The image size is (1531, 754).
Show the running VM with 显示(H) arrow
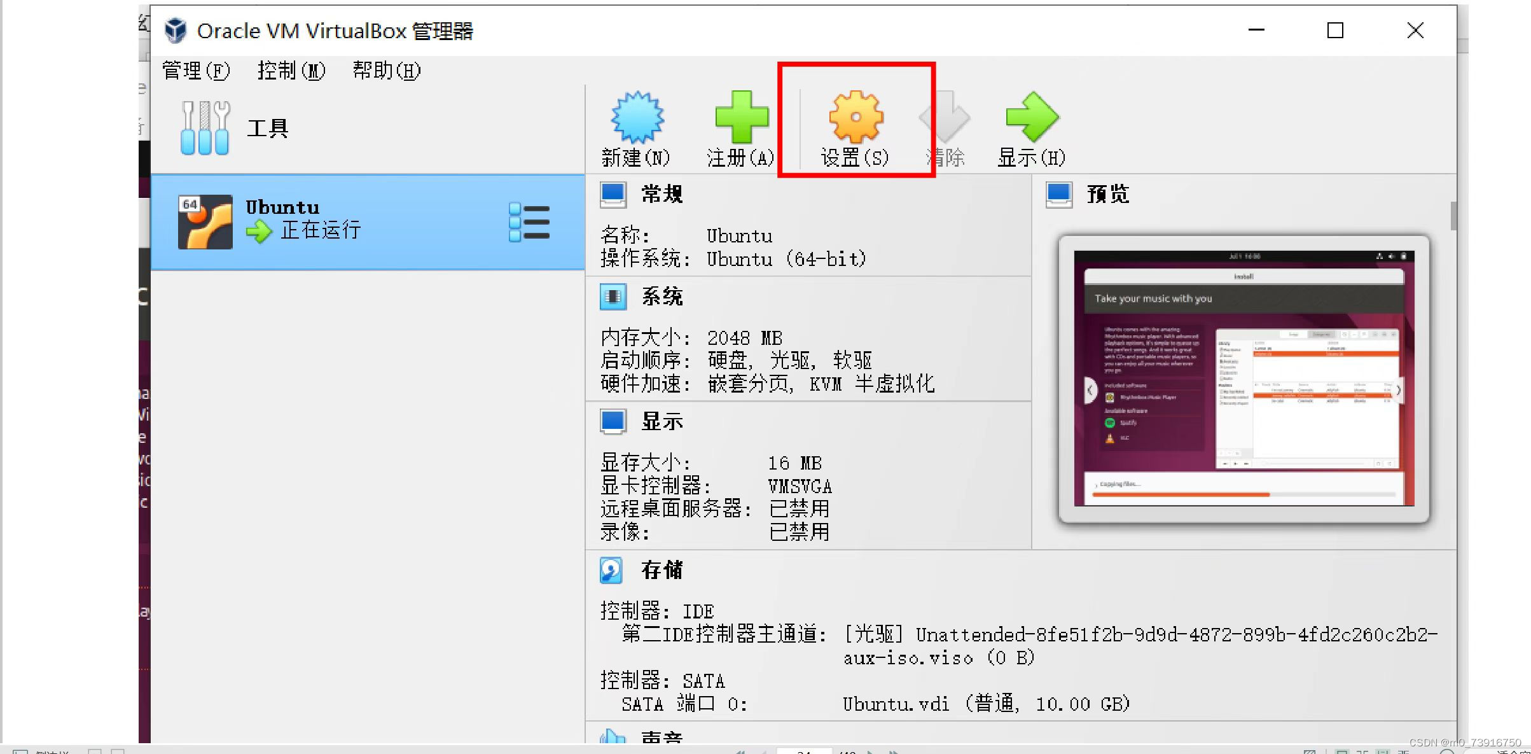point(1032,118)
